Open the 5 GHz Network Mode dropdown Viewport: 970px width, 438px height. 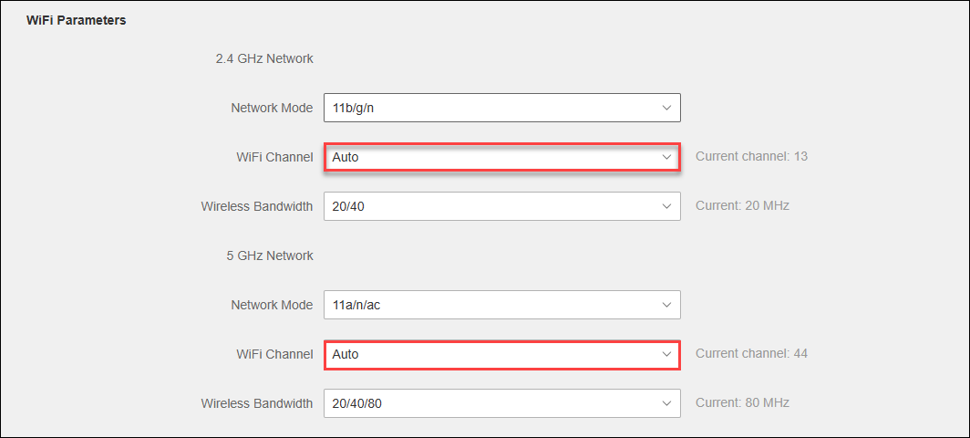point(501,305)
